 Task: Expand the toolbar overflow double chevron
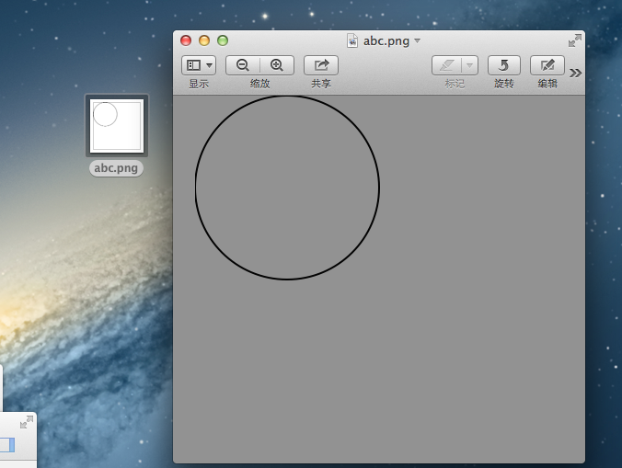tap(576, 73)
